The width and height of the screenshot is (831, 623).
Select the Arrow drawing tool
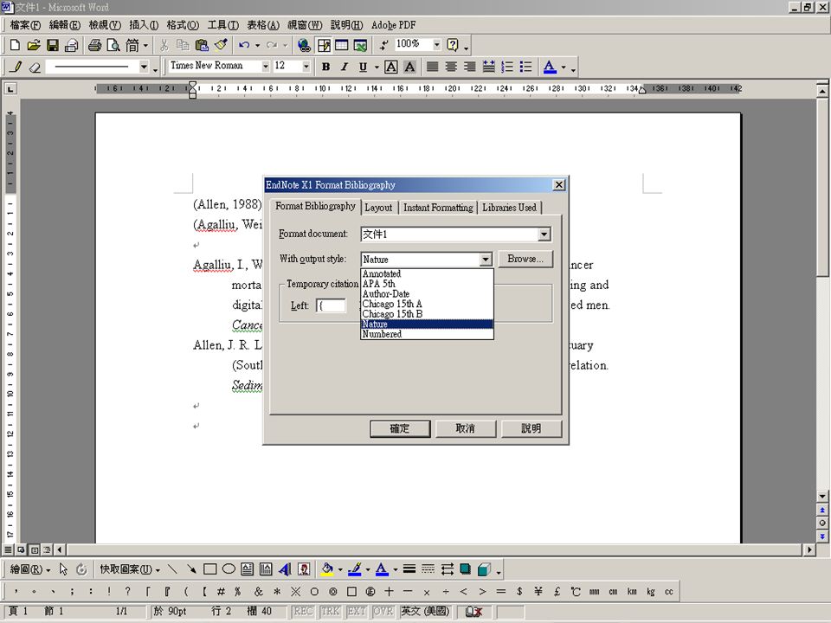tap(191, 569)
